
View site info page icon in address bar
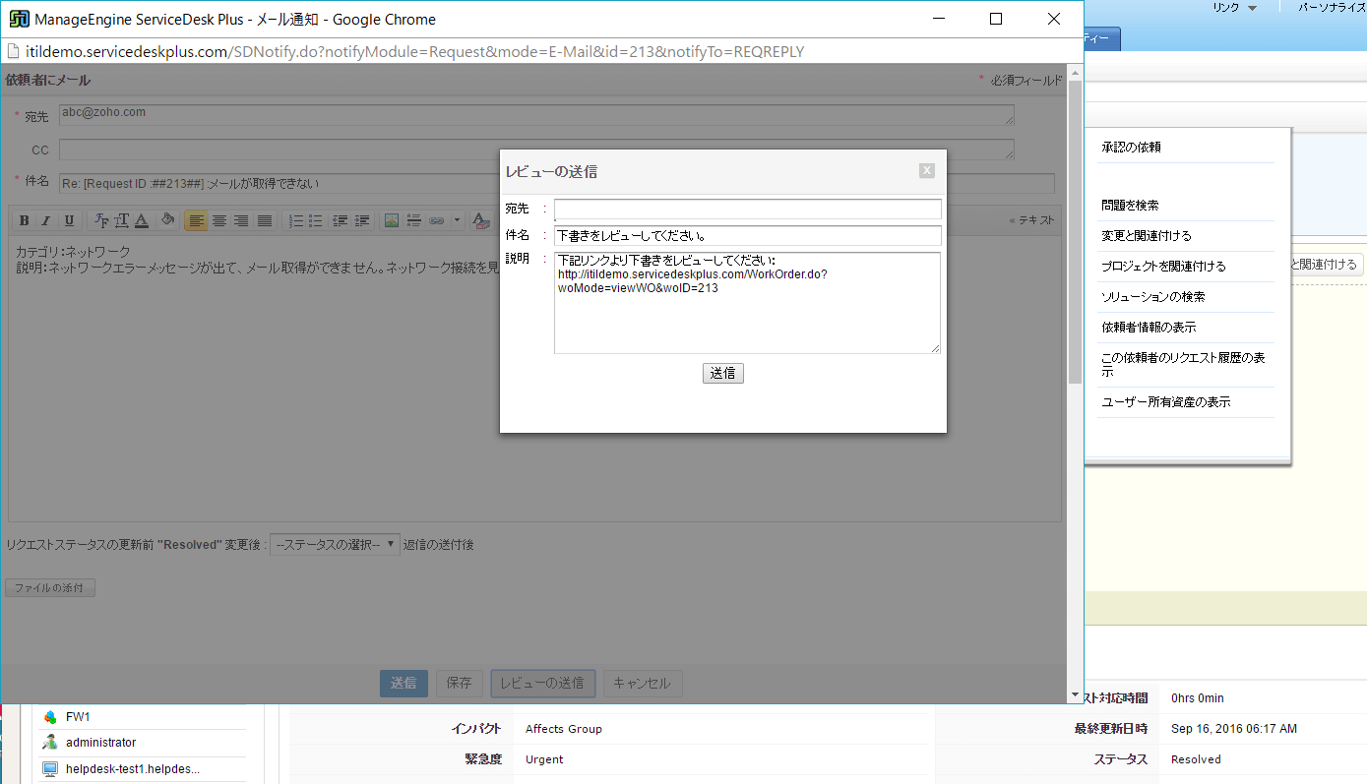click(x=13, y=51)
